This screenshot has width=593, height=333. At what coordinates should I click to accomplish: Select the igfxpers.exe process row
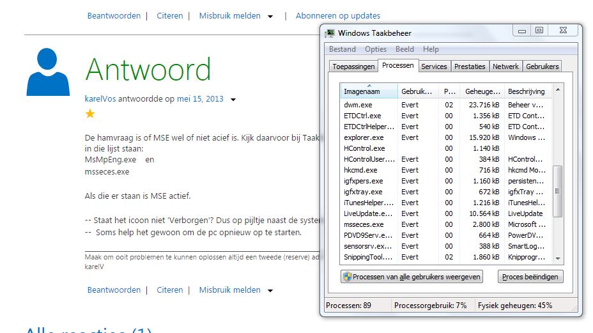446,181
